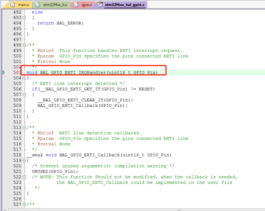Screen dimensions: 265x211
Task: Click the gpio.c file icon
Action: (76, 5)
